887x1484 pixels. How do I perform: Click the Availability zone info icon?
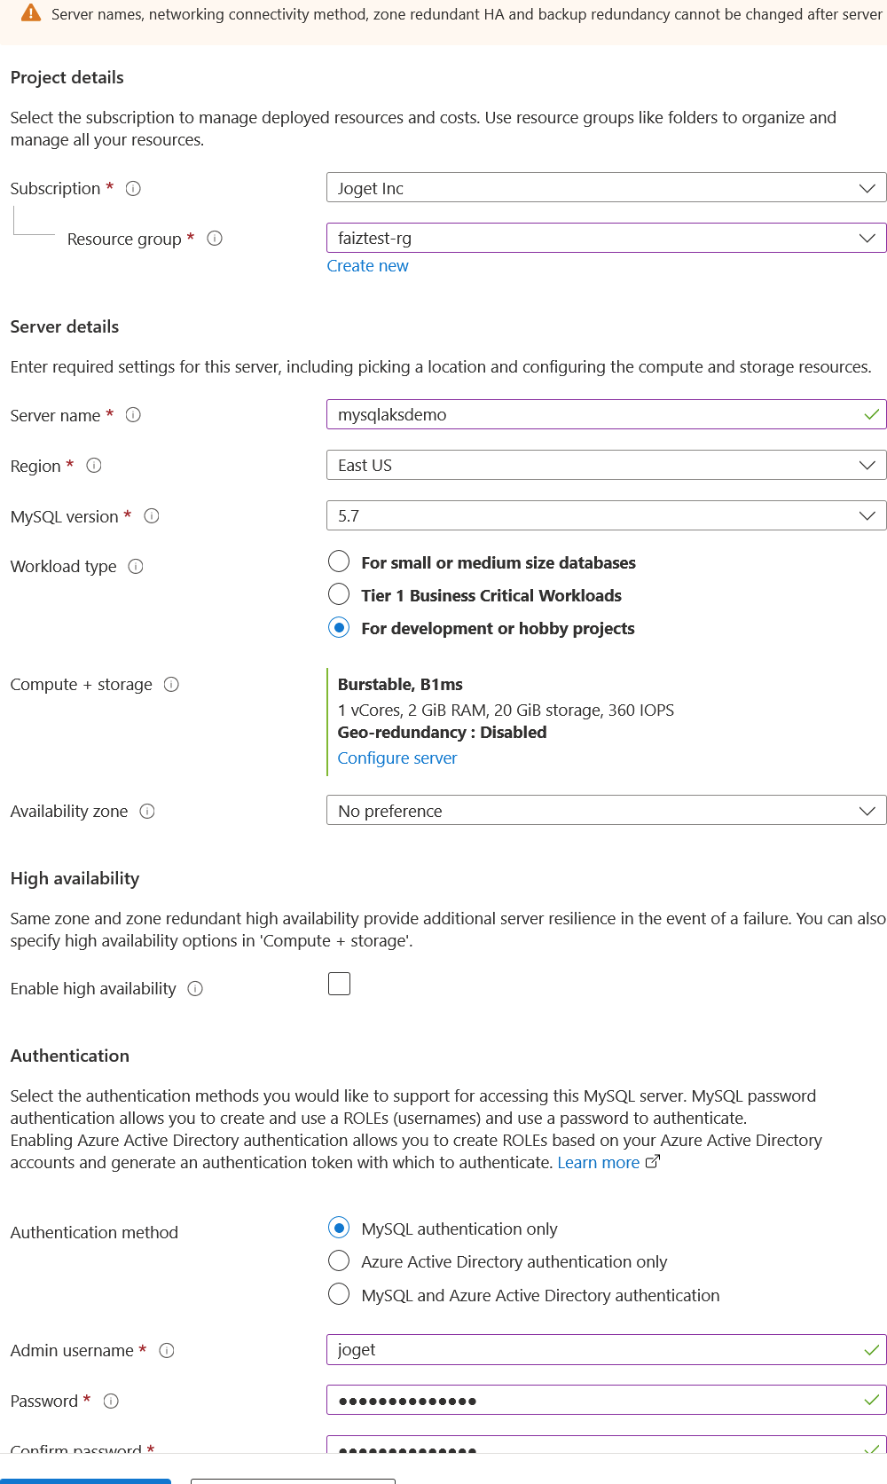[147, 812]
